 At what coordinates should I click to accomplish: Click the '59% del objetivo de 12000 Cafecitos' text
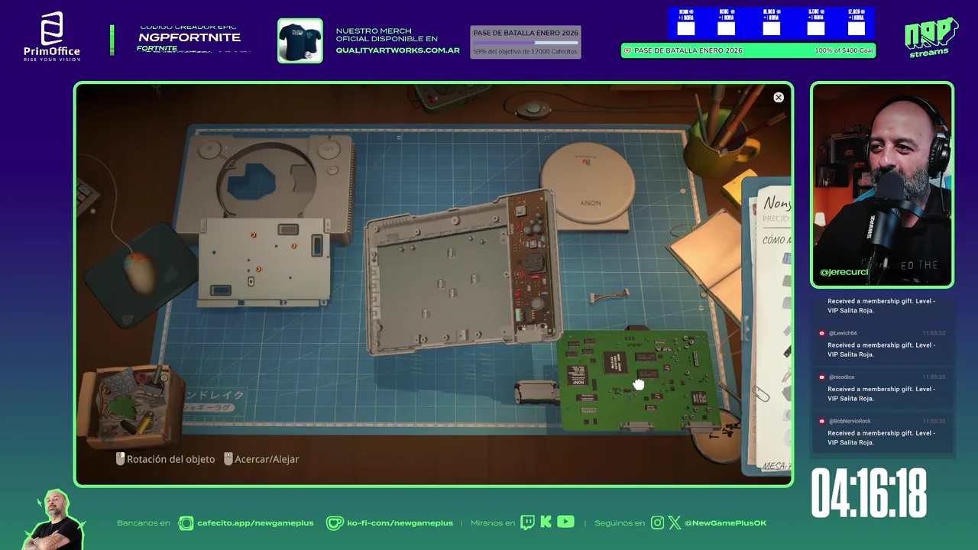(x=526, y=52)
